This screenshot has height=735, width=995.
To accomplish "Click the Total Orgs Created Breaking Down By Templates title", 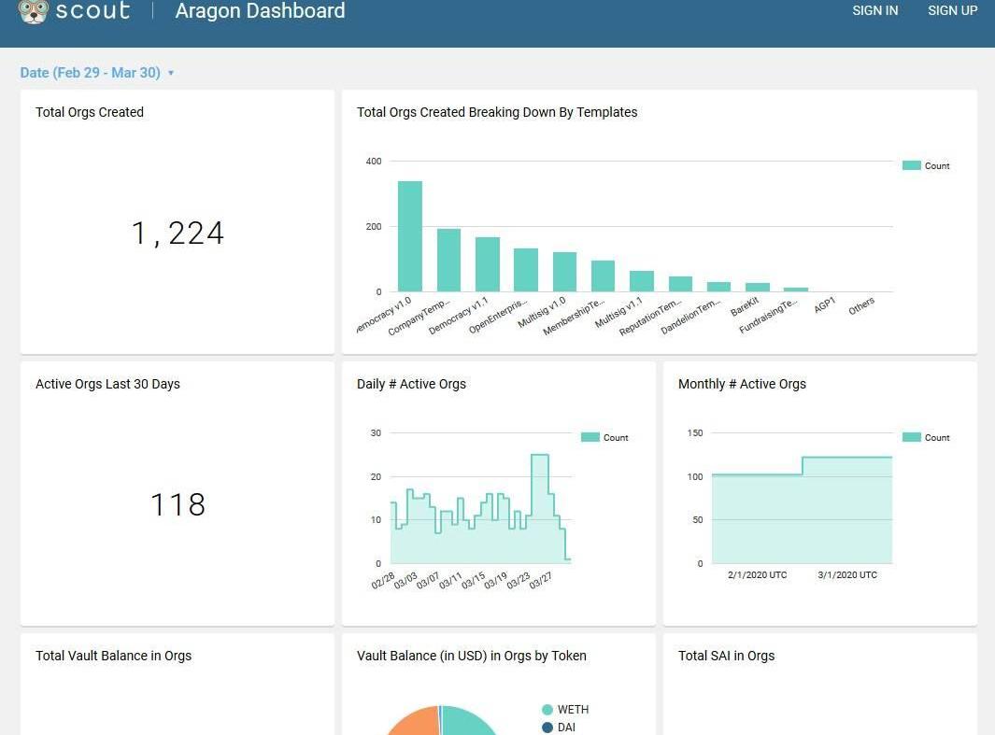I will coord(497,112).
